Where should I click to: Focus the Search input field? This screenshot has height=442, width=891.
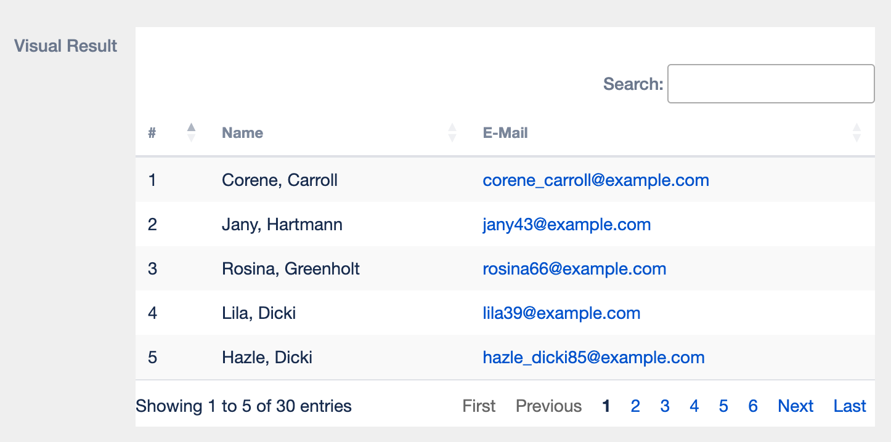tap(771, 84)
